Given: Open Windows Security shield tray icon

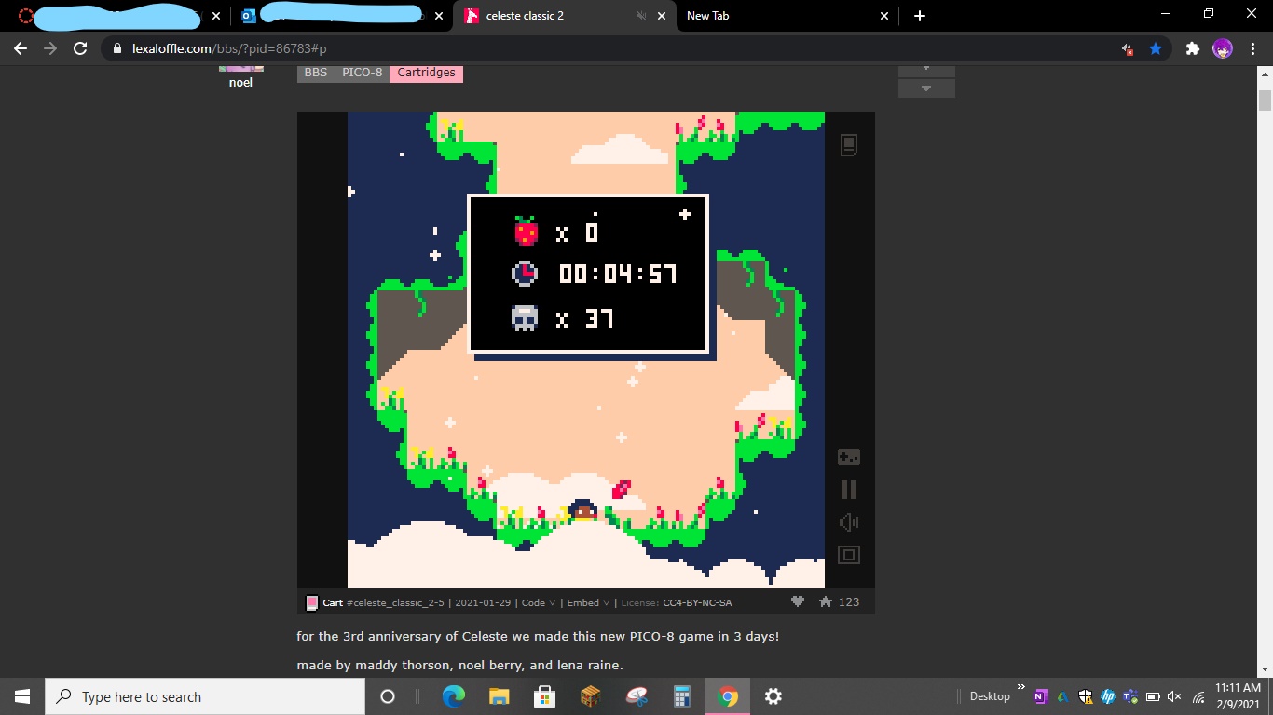Looking at the screenshot, I should [1086, 696].
